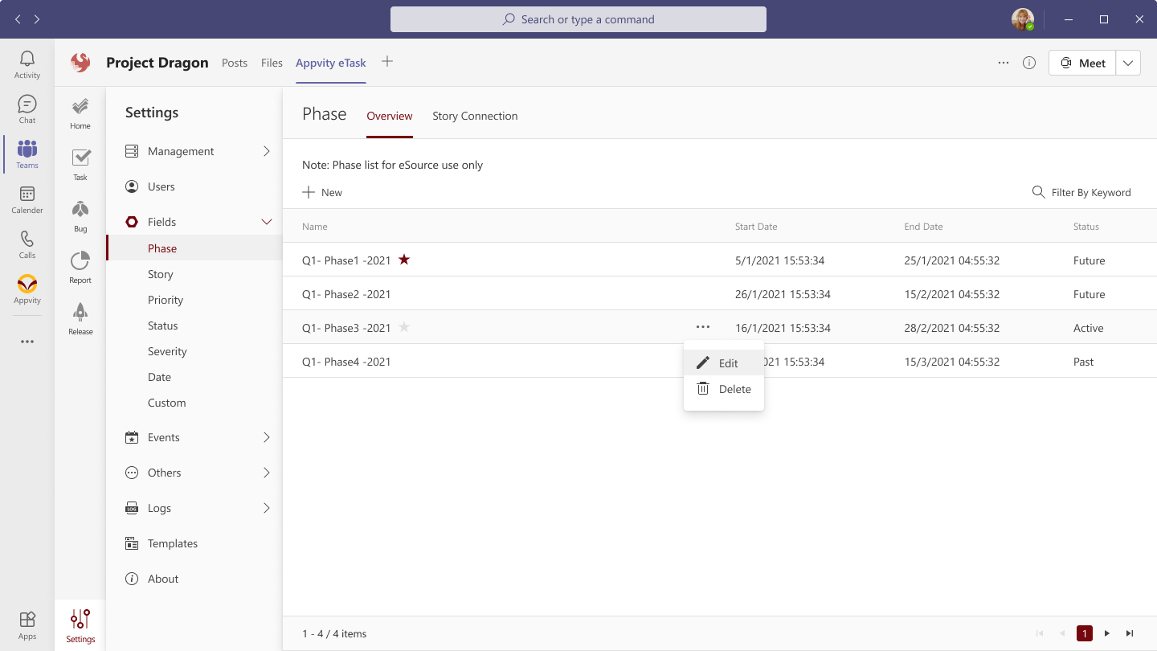The image size is (1157, 651).
Task: Open the Release rocket icon
Action: tap(80, 319)
